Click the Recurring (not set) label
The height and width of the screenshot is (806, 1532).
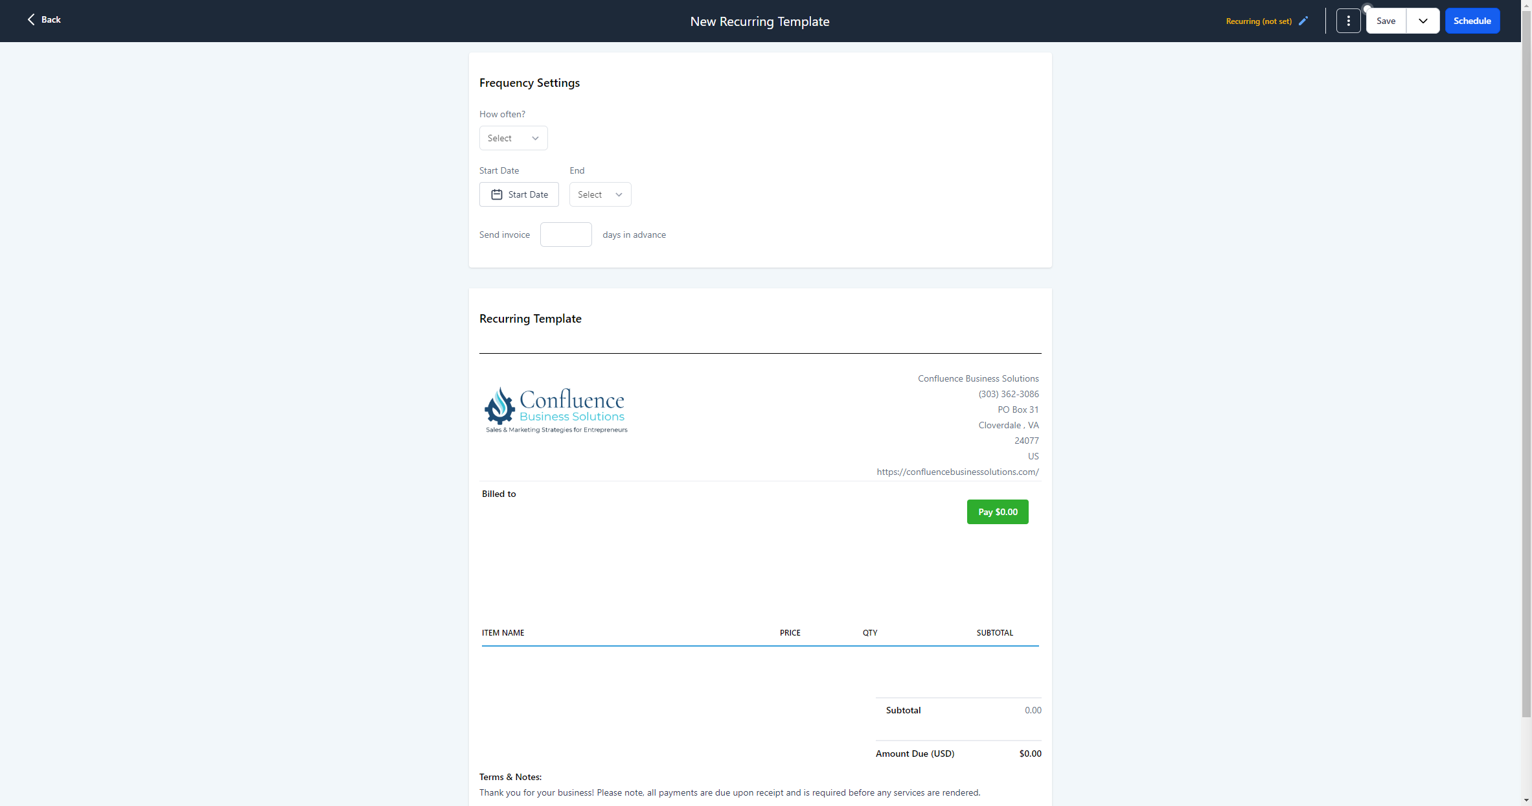click(1258, 21)
